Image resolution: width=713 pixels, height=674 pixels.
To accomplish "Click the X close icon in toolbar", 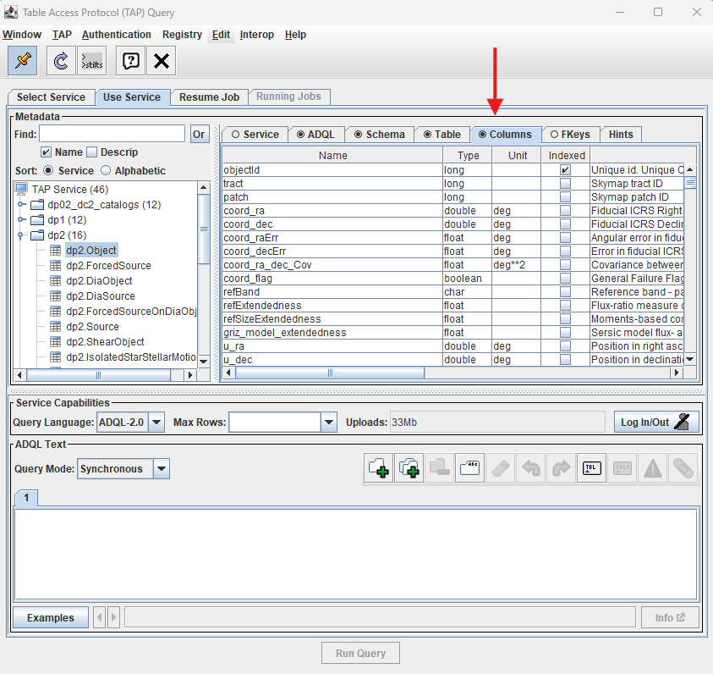I will coord(161,60).
